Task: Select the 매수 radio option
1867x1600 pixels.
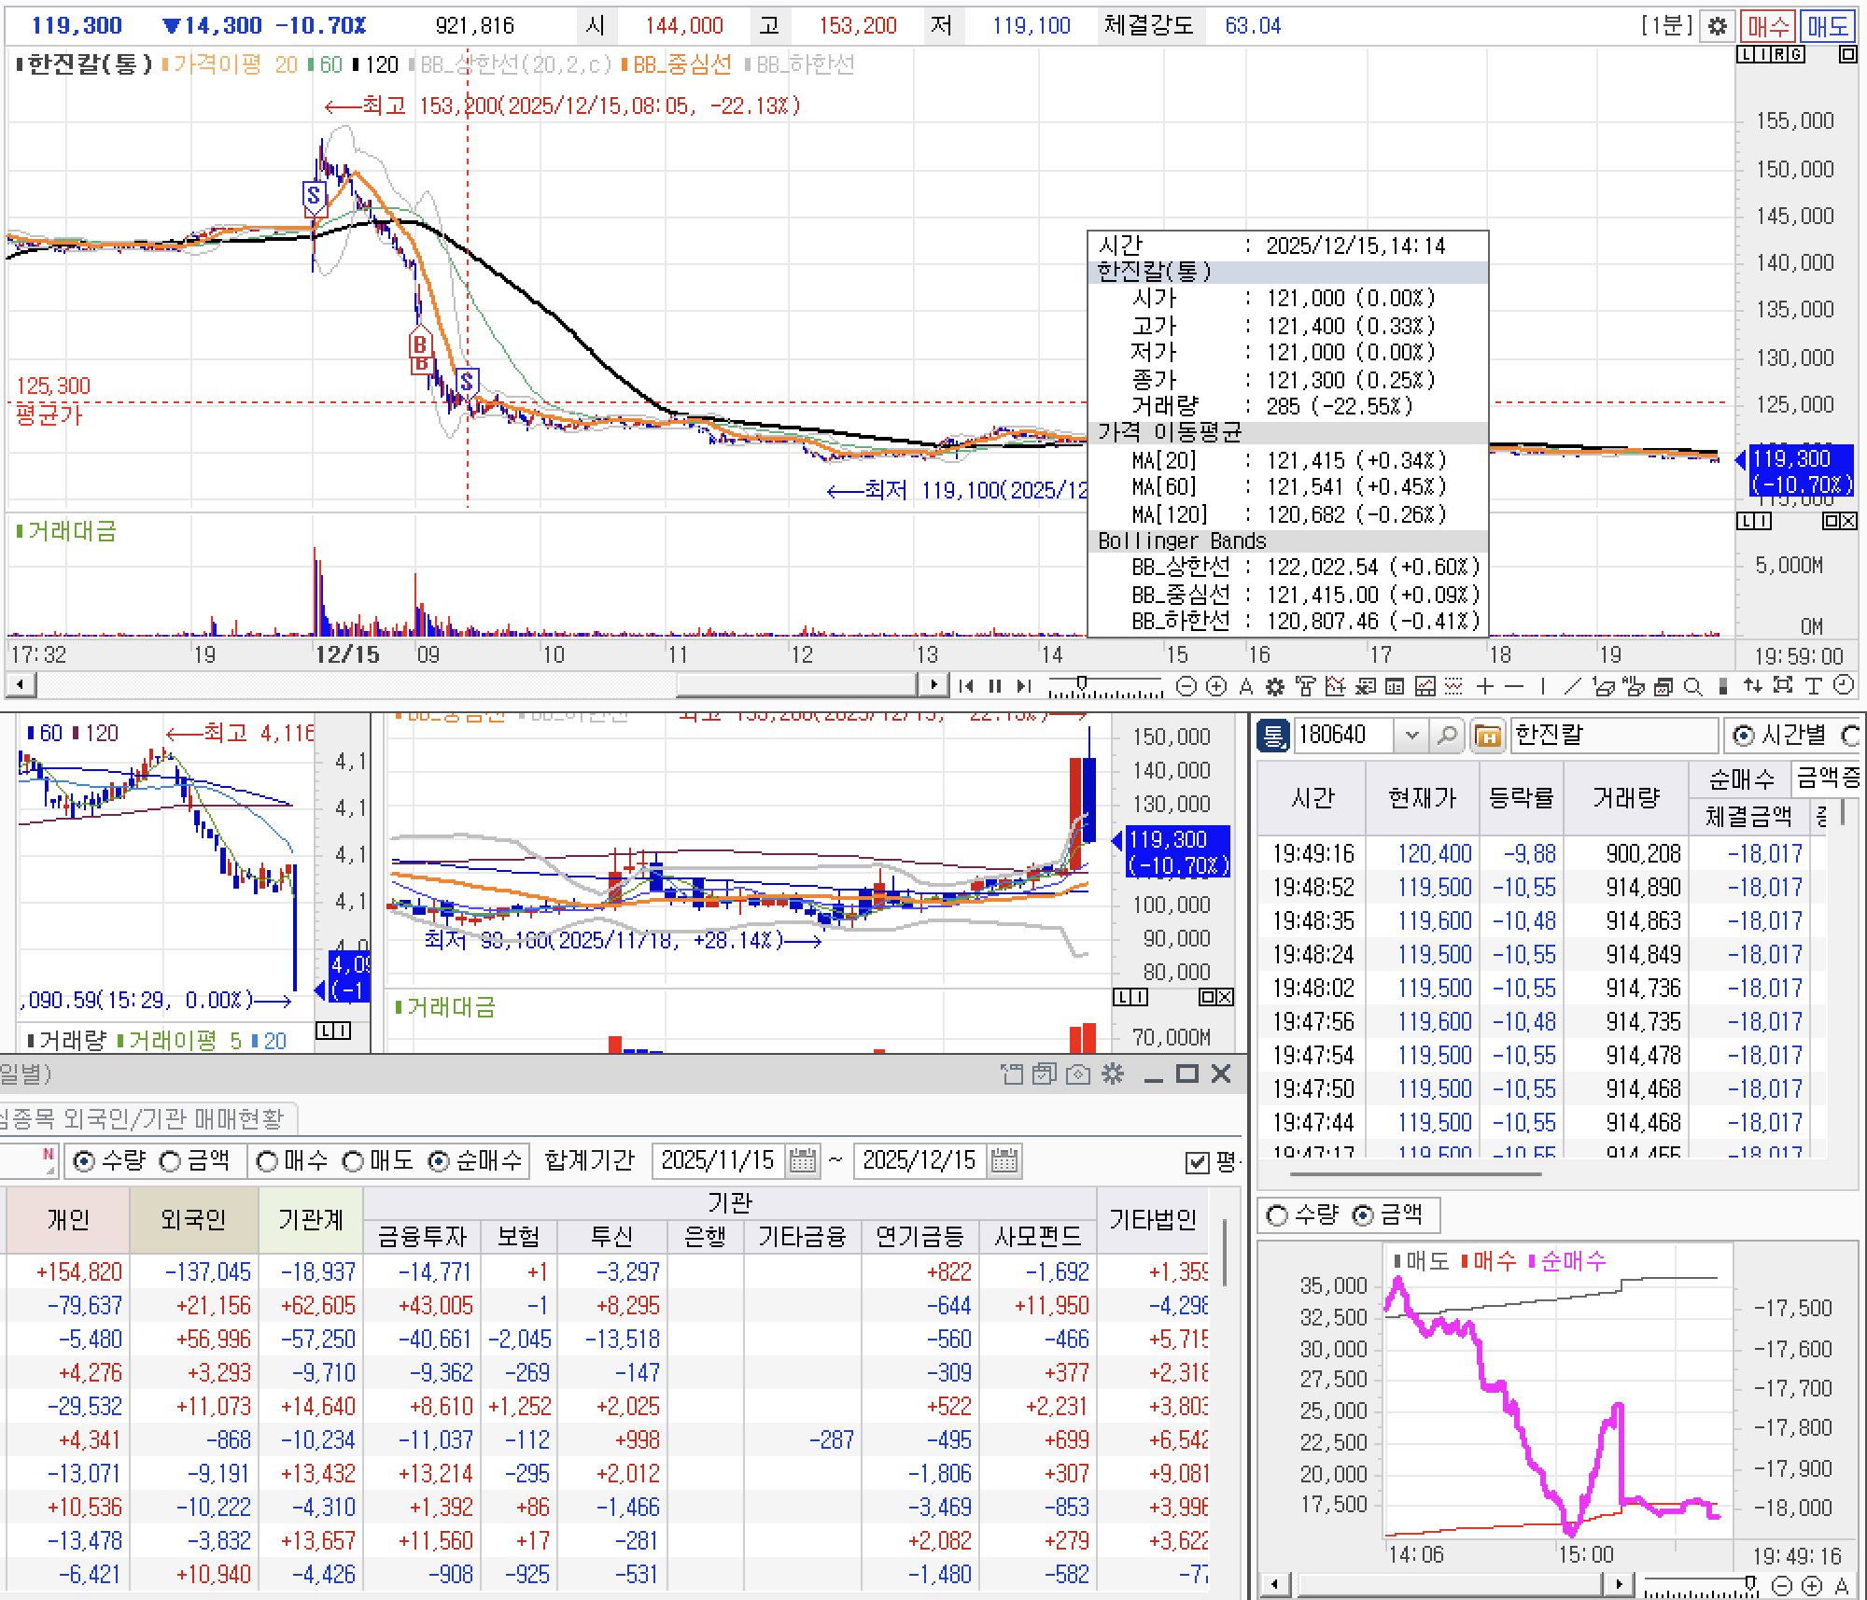Action: (268, 1161)
